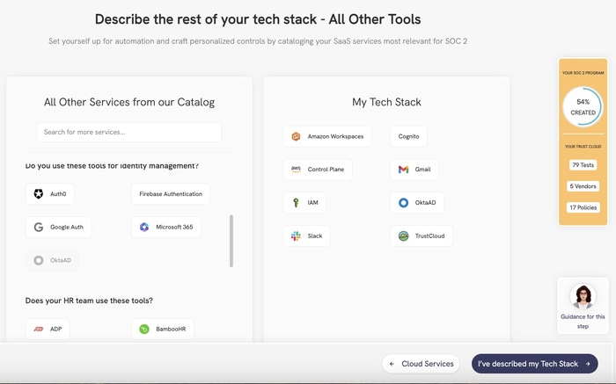Click the Auth0 star-shield icon
The image size is (616, 384).
(39, 194)
